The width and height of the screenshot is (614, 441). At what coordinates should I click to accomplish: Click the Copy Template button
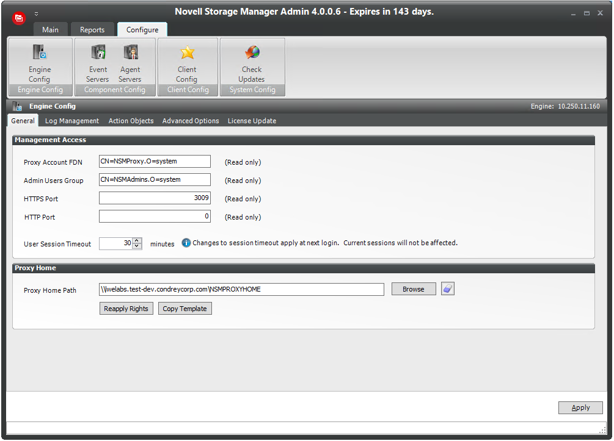[x=185, y=309]
